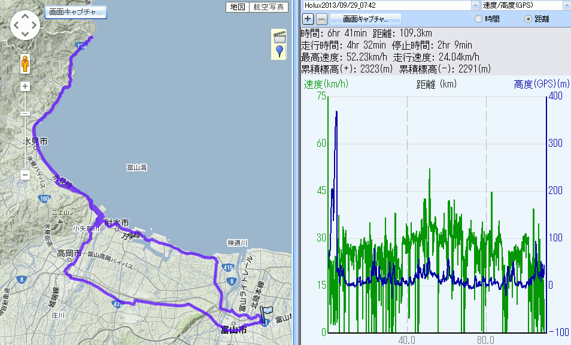Switch to the 航空写真 satellite view tab

268,7
